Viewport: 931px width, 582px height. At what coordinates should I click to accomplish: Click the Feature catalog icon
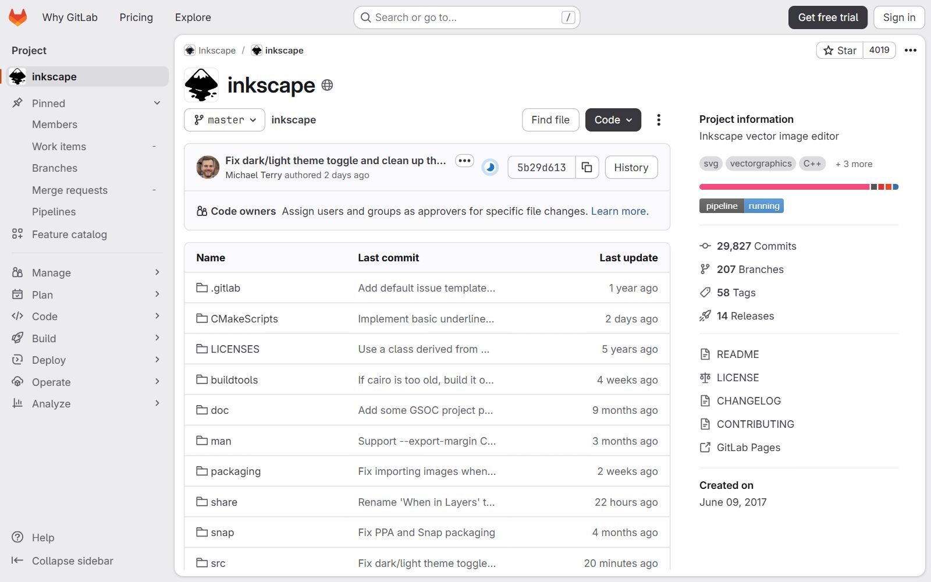click(17, 234)
